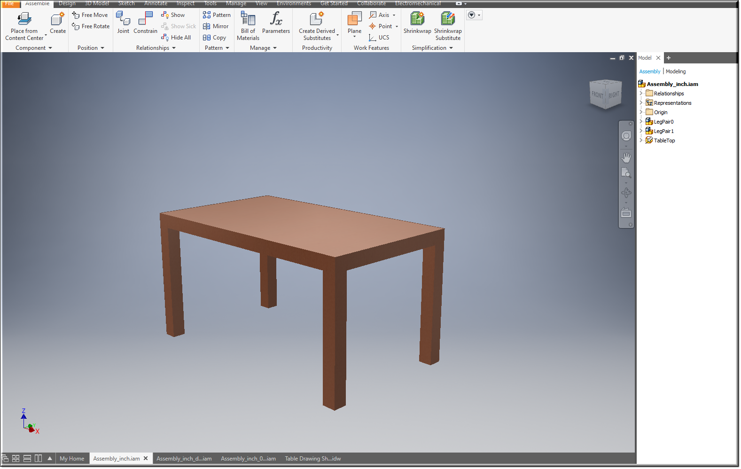Click the Look At navigation icon
Image resolution: width=741 pixels, height=469 pixels.
pos(626,213)
